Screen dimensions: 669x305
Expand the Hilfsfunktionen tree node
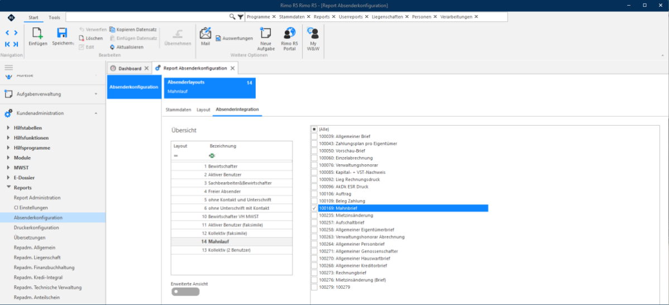[8, 138]
